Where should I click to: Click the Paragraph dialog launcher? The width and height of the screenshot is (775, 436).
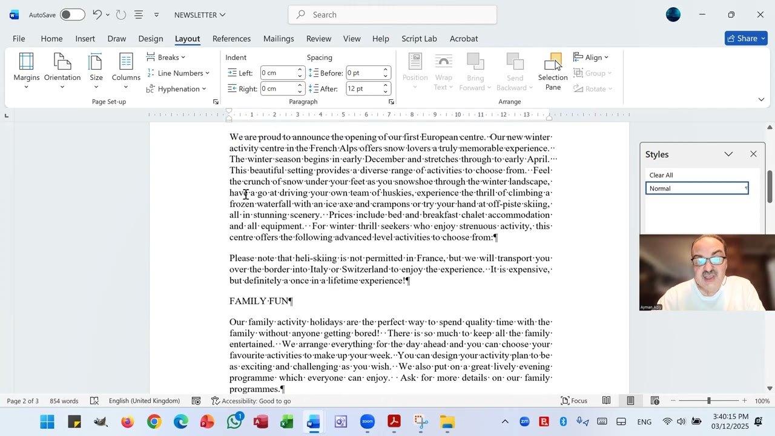[x=391, y=102]
